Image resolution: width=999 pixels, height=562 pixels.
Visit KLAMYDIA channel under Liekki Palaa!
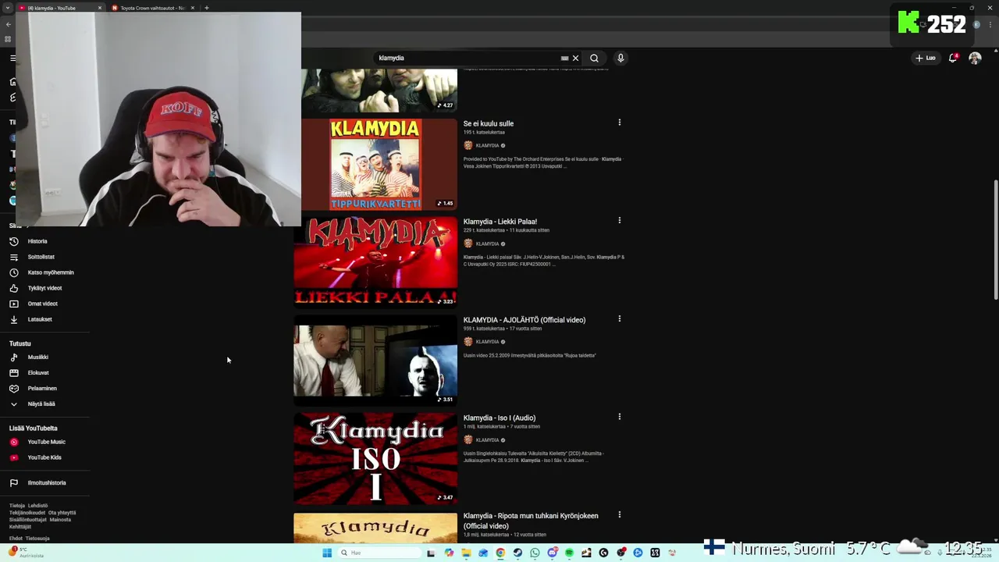(487, 244)
